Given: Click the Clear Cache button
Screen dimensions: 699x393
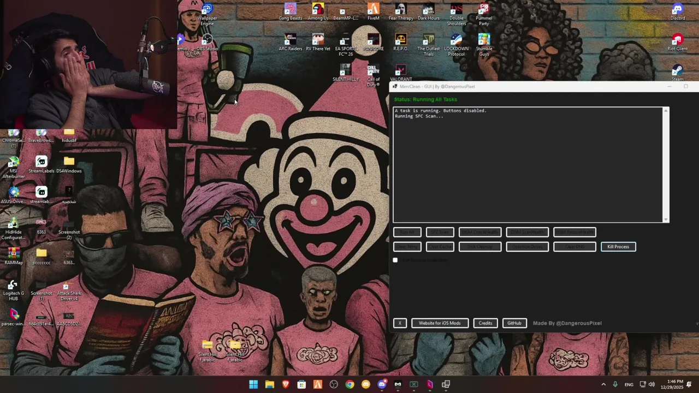Looking at the screenshot, I should click(440, 247).
